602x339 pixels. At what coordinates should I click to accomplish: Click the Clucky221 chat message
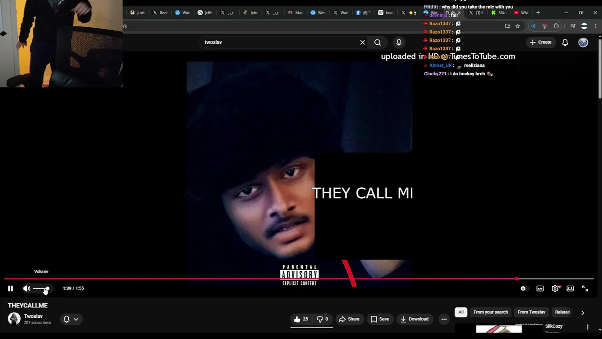(459, 74)
